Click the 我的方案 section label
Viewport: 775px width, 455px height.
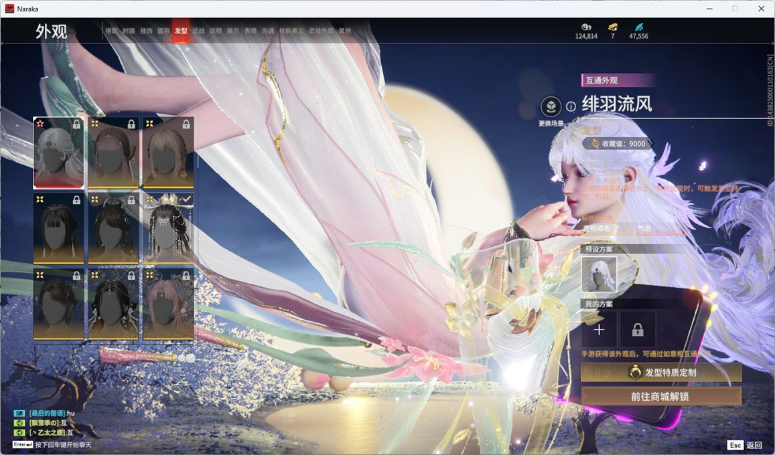tap(599, 304)
